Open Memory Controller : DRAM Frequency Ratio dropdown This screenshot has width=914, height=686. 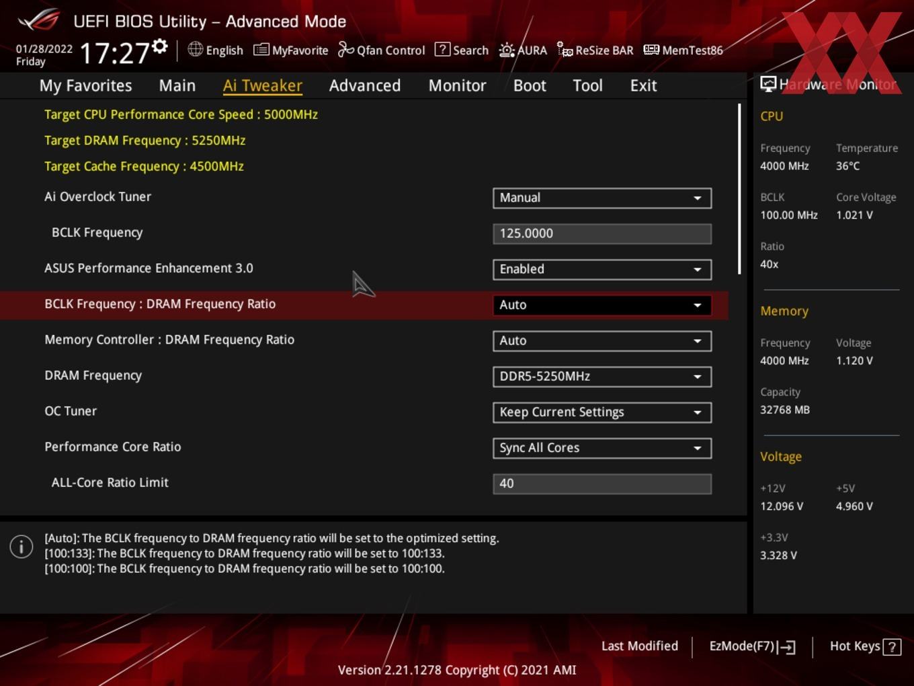coord(602,340)
